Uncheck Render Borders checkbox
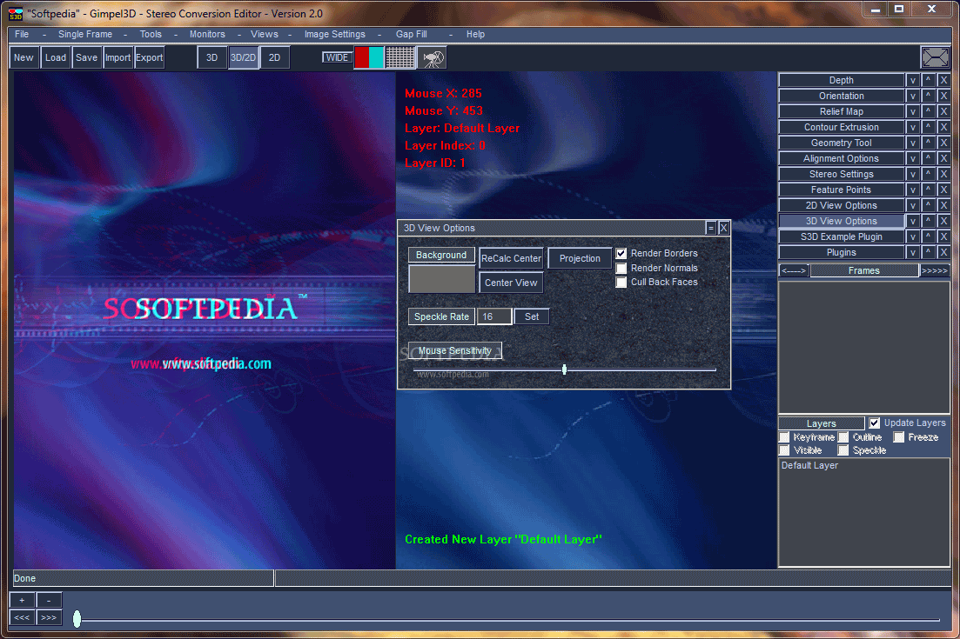The image size is (960, 639). coord(621,253)
